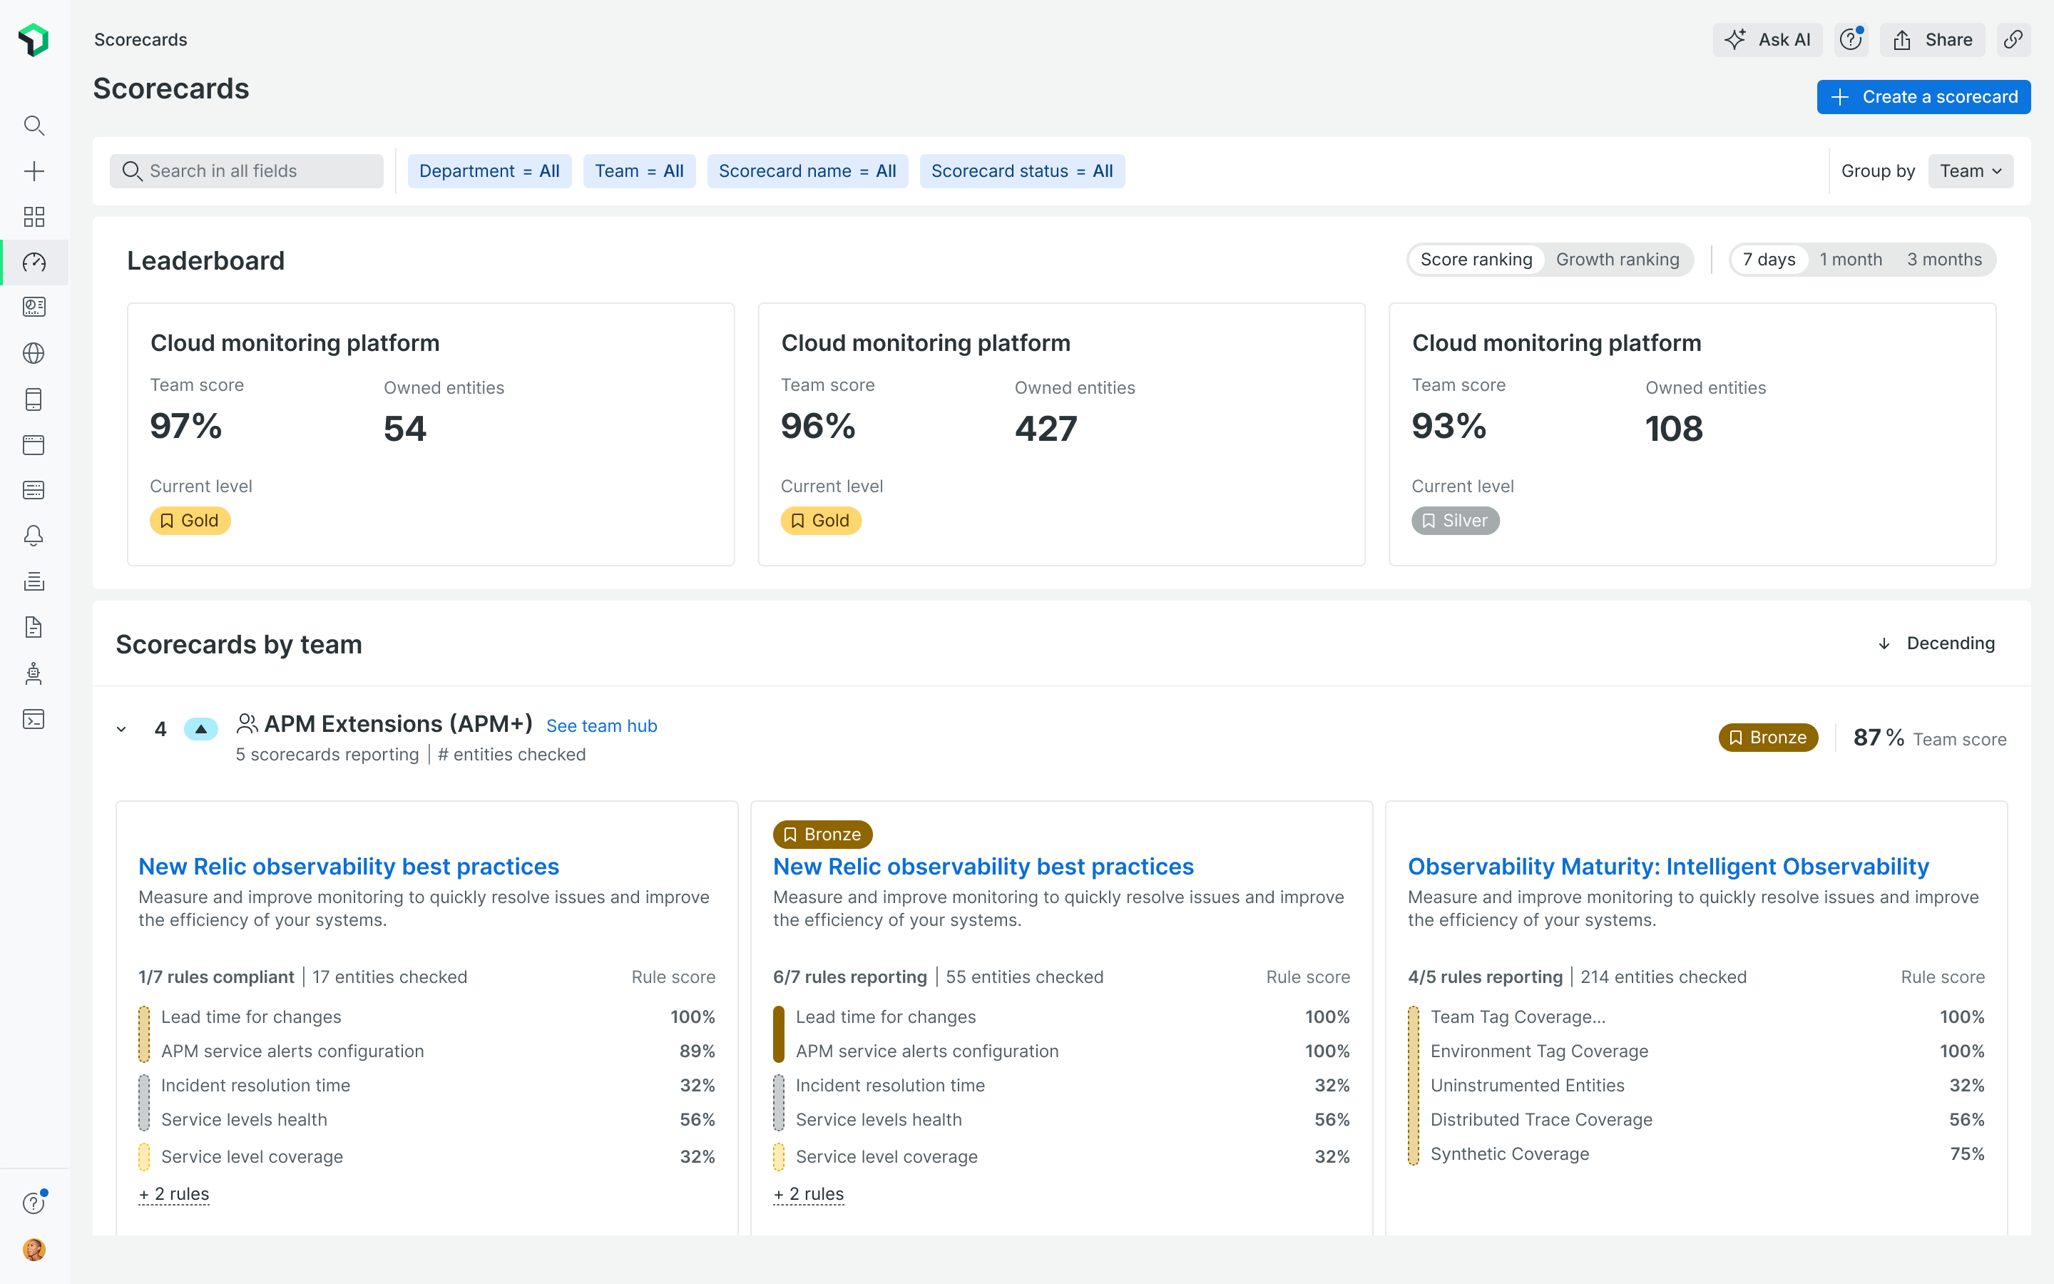Click the Bronze badge above the scorecard title
This screenshot has width=2054, height=1284.
pyautogui.click(x=822, y=834)
